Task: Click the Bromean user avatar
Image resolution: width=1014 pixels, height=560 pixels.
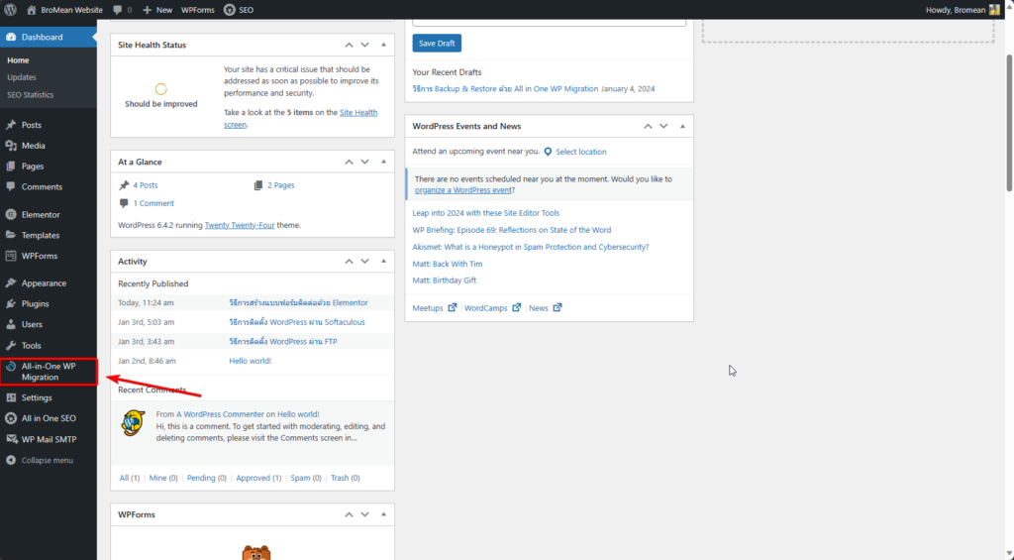Action: pos(994,9)
